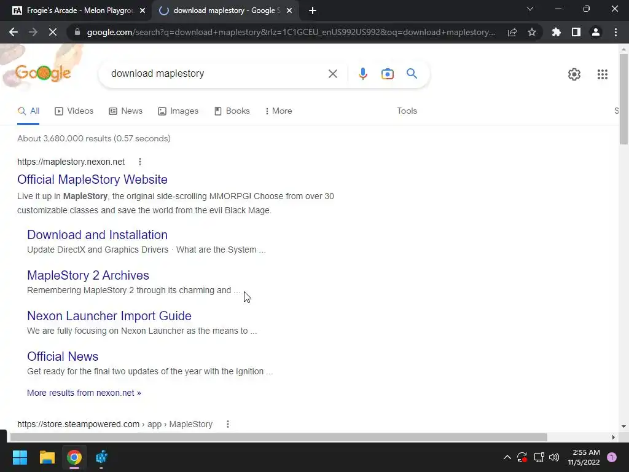629x472 pixels.
Task: Bookmark this page with the star icon
Action: (x=532, y=32)
